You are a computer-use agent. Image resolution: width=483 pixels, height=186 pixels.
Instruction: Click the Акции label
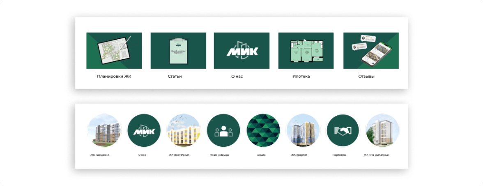261,155
